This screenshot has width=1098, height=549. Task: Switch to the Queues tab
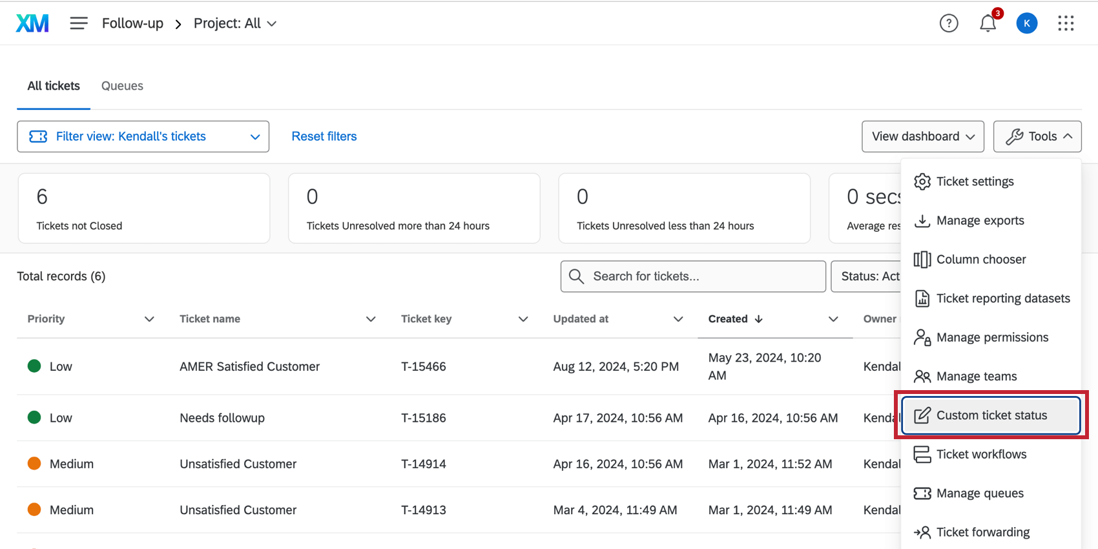(122, 86)
